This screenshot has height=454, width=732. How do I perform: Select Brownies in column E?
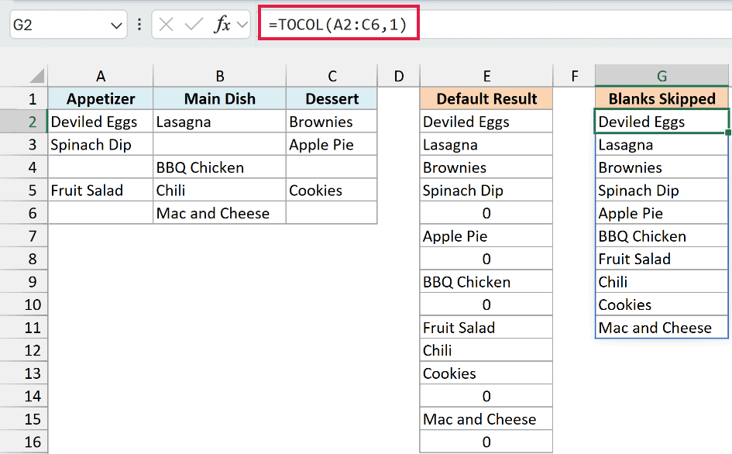coord(486,167)
